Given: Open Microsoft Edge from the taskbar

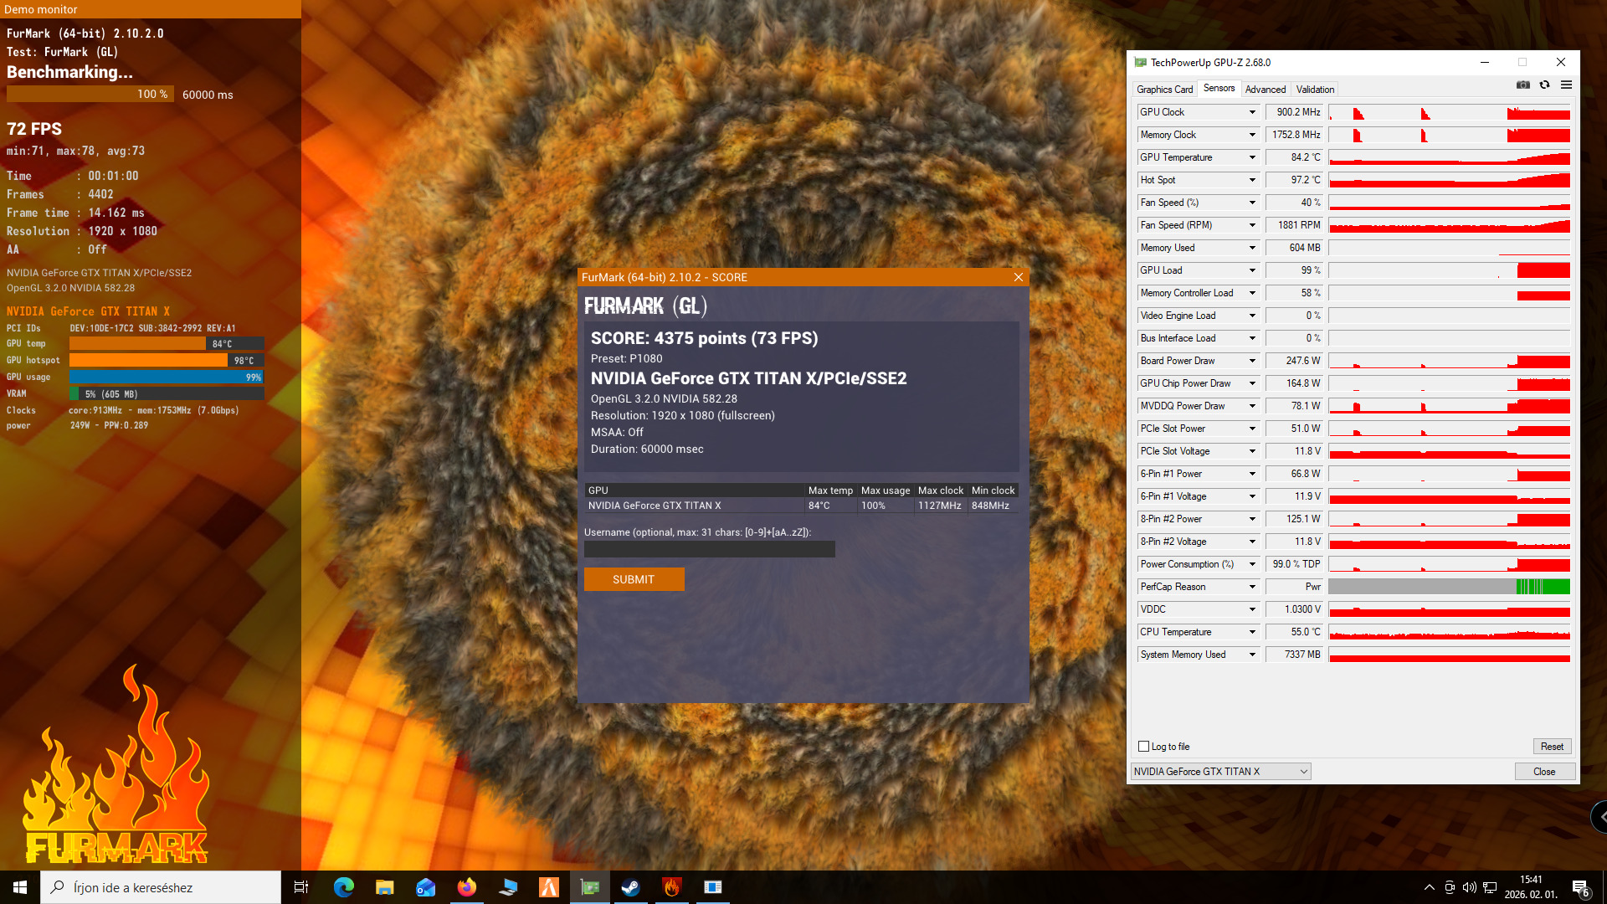Looking at the screenshot, I should (x=343, y=887).
